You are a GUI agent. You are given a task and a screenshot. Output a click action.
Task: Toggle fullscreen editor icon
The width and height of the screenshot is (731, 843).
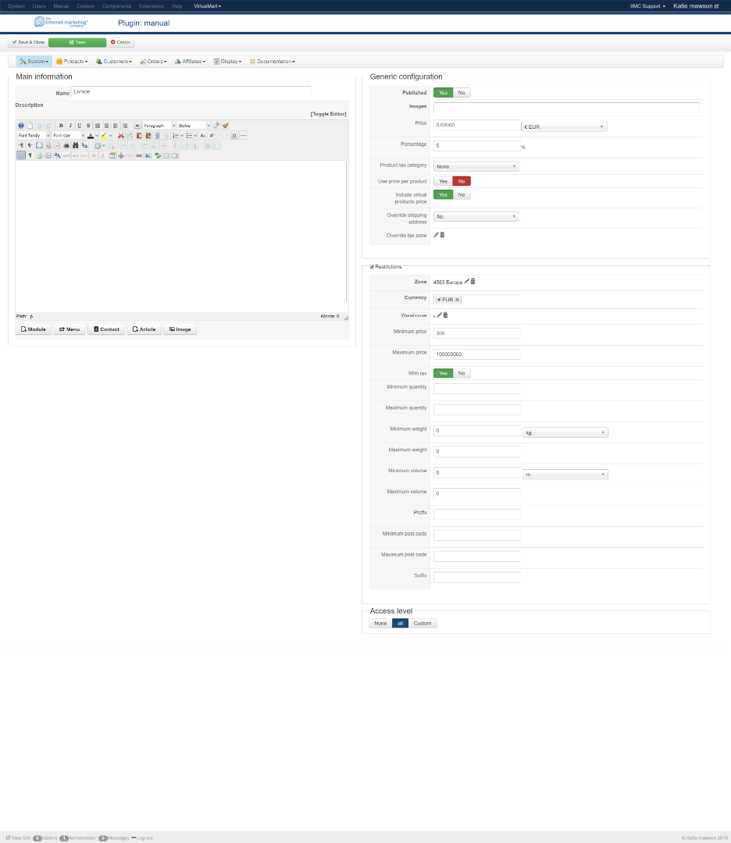pos(39,145)
